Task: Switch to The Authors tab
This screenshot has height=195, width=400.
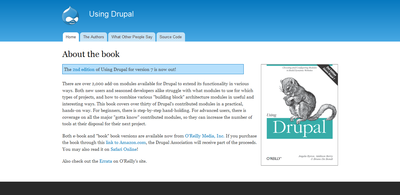Action: tap(93, 37)
